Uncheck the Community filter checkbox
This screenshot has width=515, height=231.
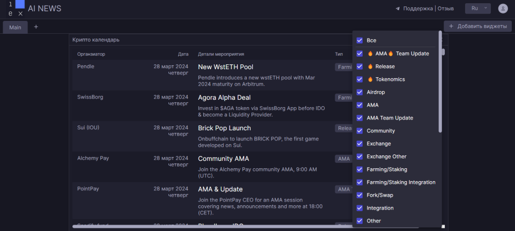[359, 131]
